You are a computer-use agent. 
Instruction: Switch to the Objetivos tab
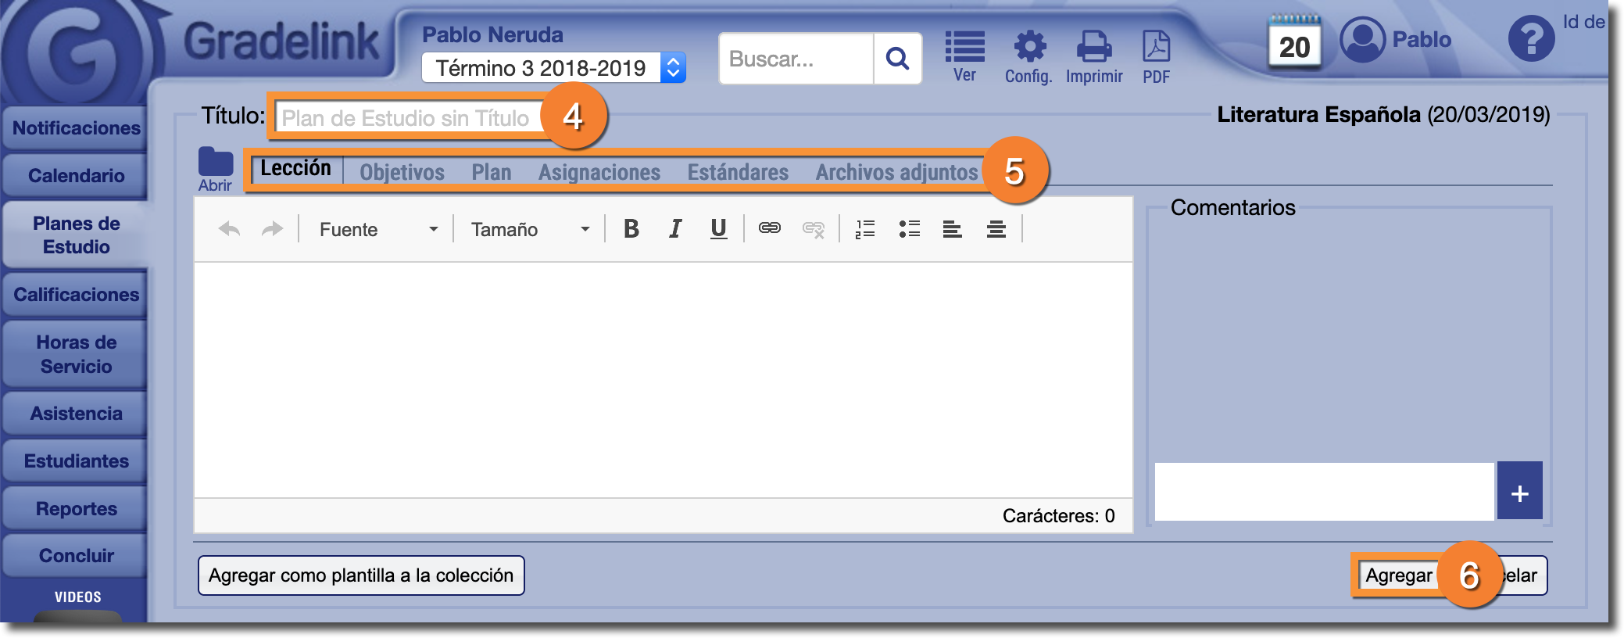point(402,172)
